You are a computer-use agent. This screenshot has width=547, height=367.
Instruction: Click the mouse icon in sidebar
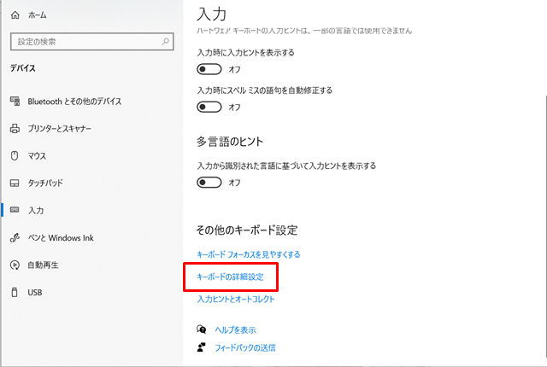15,155
